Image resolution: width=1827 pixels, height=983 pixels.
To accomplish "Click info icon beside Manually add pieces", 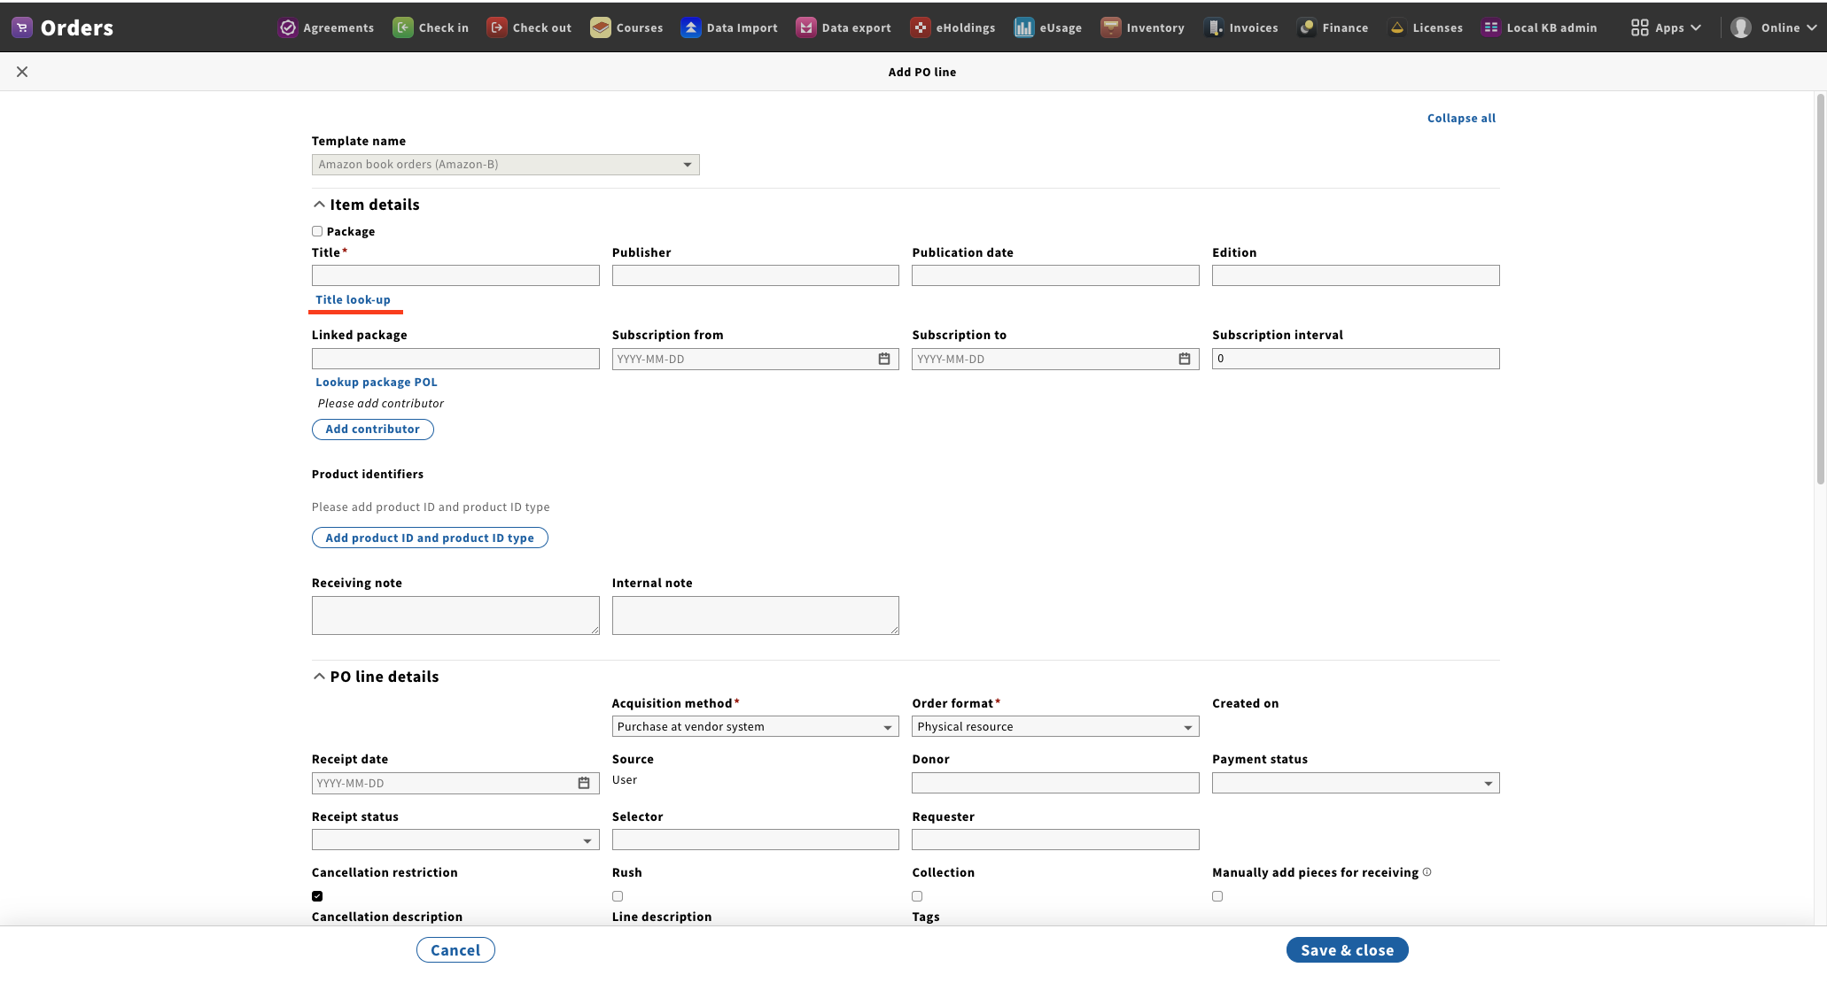I will point(1427,872).
